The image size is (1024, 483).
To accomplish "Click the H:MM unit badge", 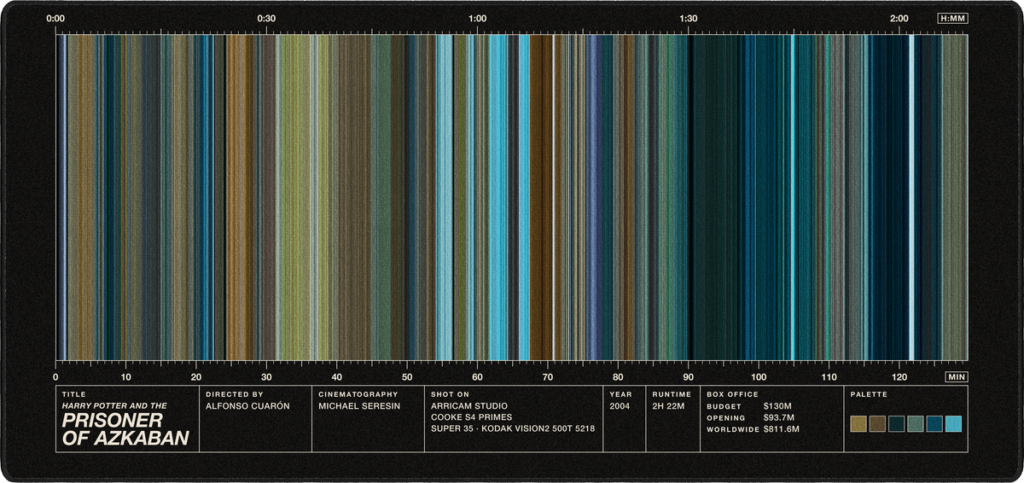I will 952,18.
